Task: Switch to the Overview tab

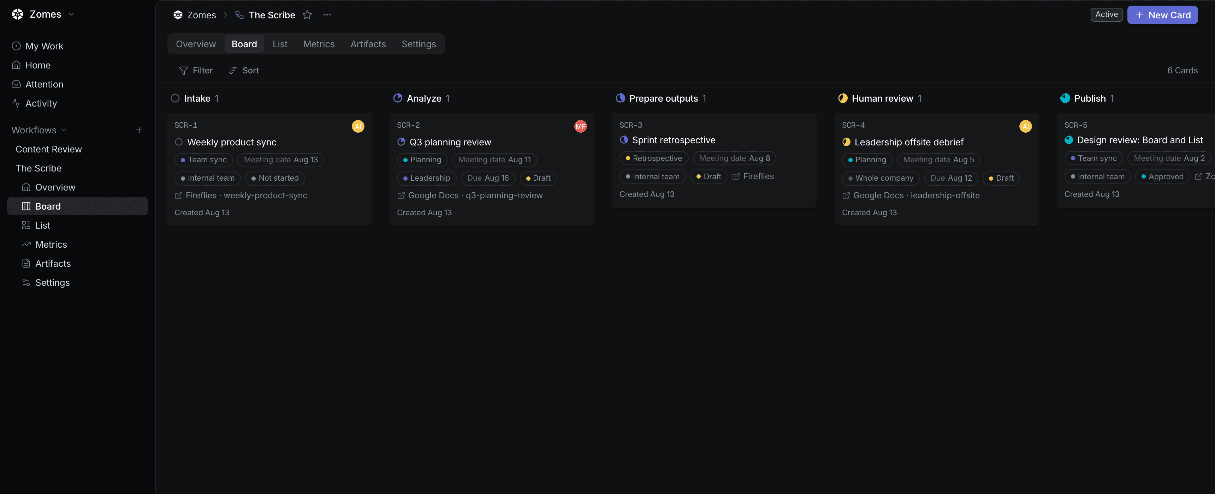Action: [x=196, y=44]
